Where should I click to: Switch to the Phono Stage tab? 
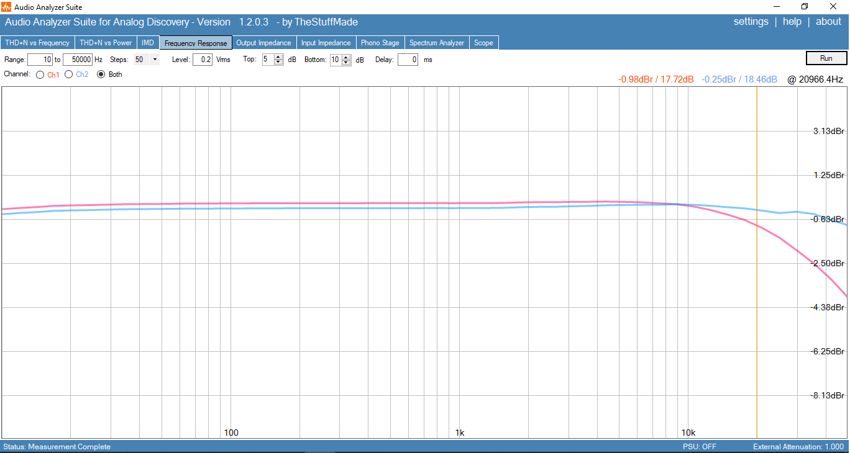pyautogui.click(x=380, y=43)
